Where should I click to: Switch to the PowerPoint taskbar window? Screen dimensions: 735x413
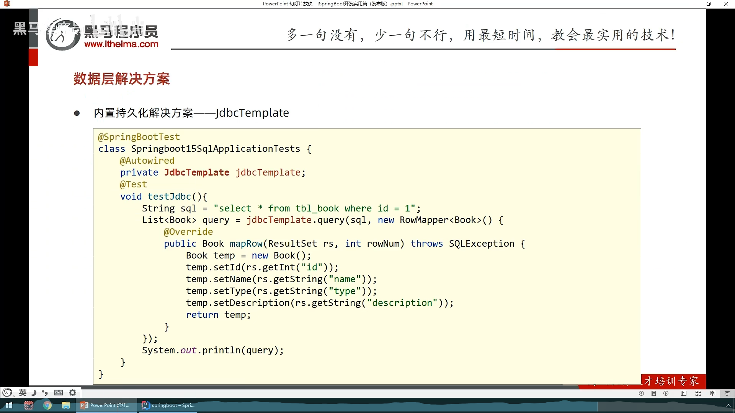point(105,405)
